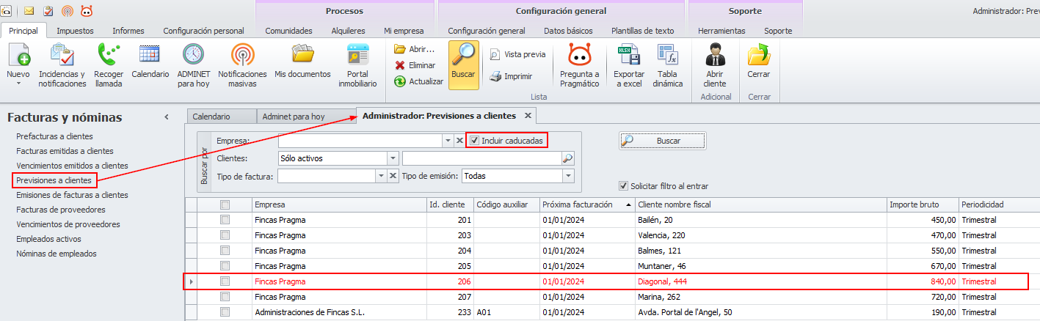
Task: Open Facturas emitidas a clientes
Action: [65, 151]
